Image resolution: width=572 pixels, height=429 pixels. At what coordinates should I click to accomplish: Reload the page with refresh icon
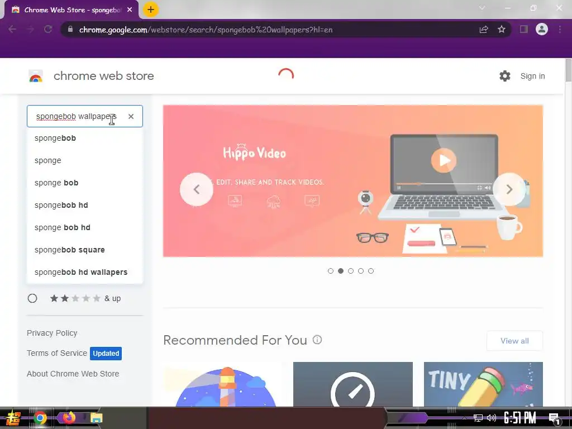[48, 30]
